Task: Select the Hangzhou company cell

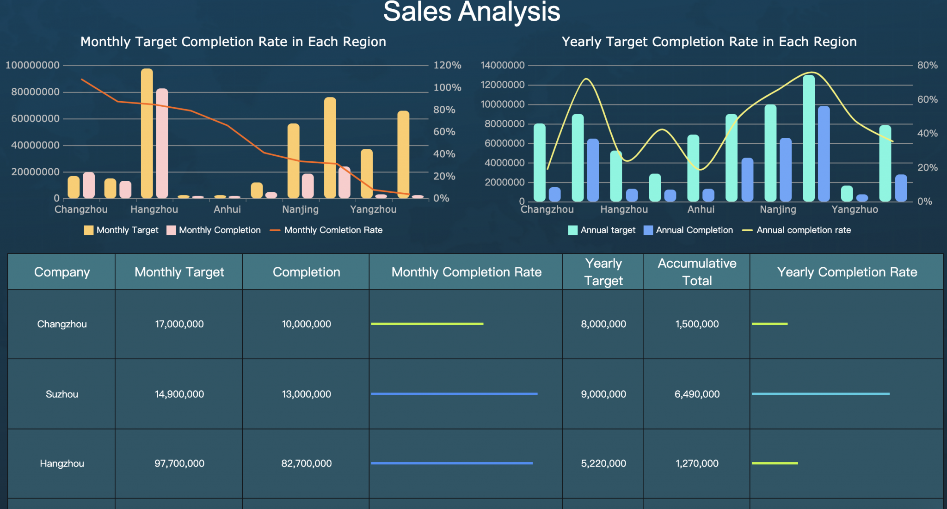Action: (61, 463)
